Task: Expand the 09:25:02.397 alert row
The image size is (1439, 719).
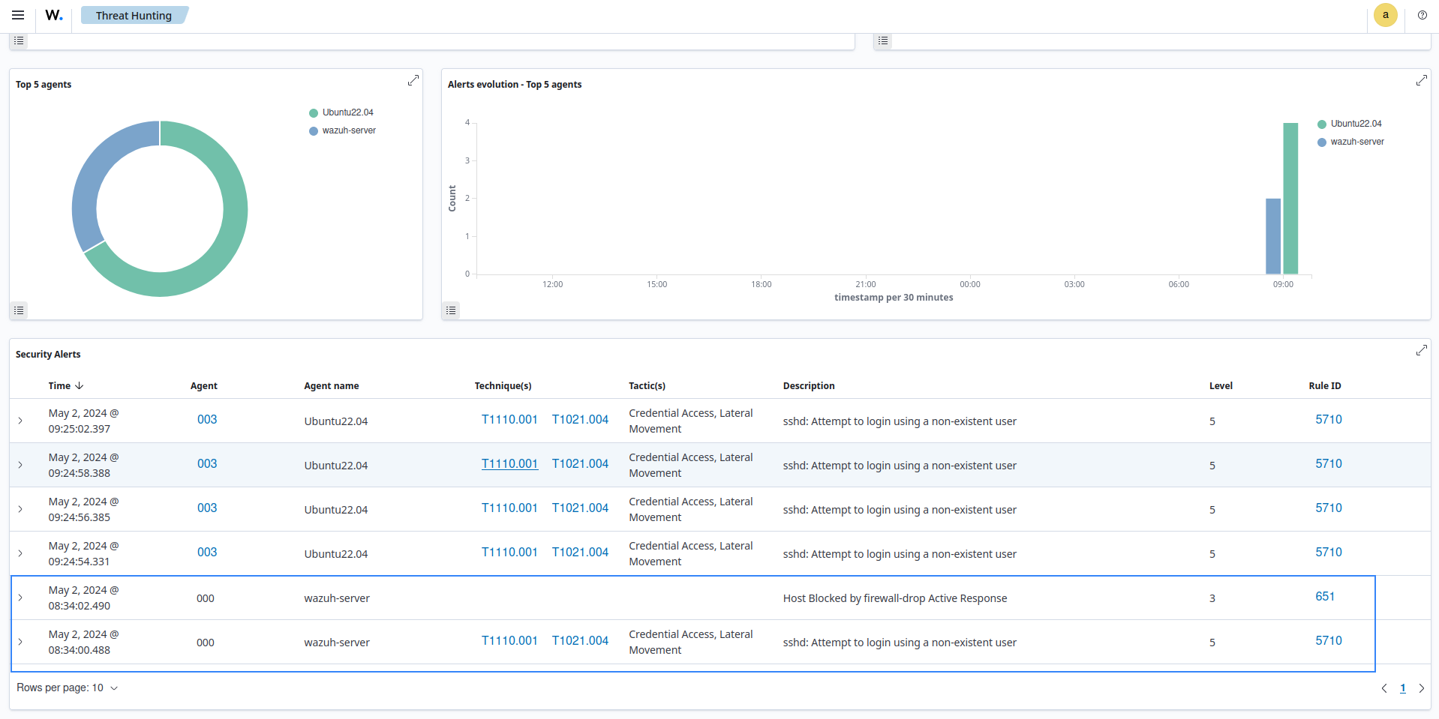Action: (x=20, y=421)
